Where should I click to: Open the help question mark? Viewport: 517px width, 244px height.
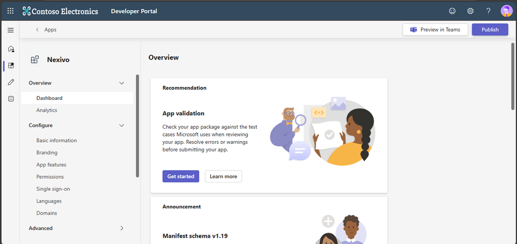click(489, 11)
